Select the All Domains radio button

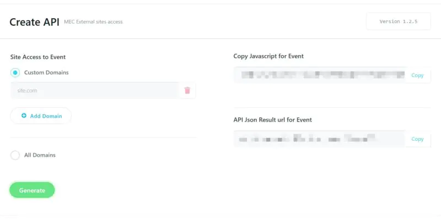[15, 155]
